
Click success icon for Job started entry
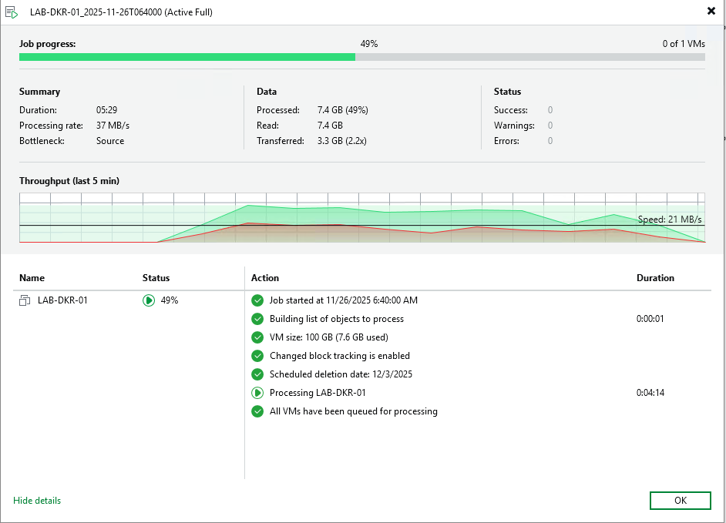pyautogui.click(x=257, y=300)
